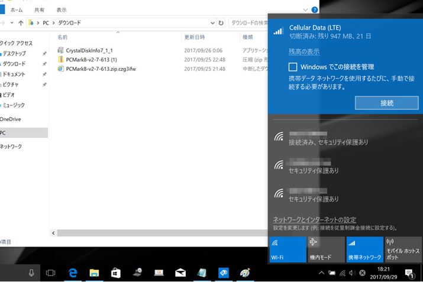Viewport: 423px width, 282px height.
Task: Click the up-arrow navigation button
Action: (21, 22)
